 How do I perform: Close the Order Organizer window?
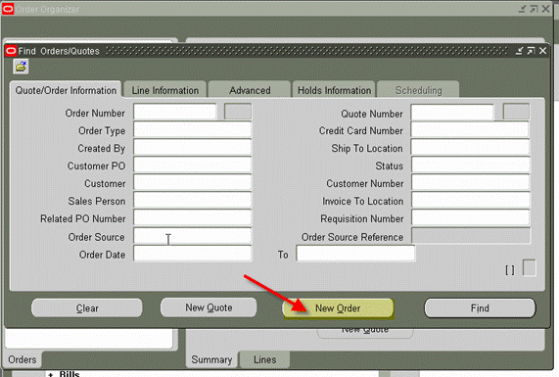coord(545,9)
